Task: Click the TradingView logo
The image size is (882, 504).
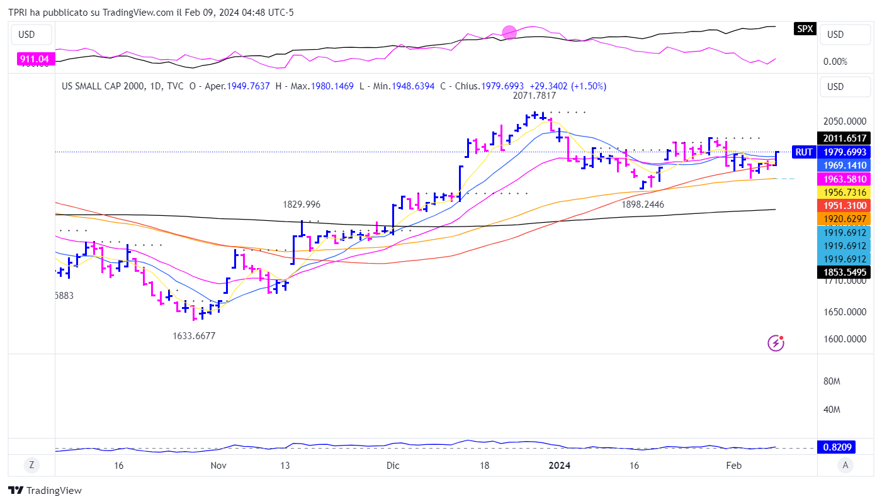Action: pos(45,490)
